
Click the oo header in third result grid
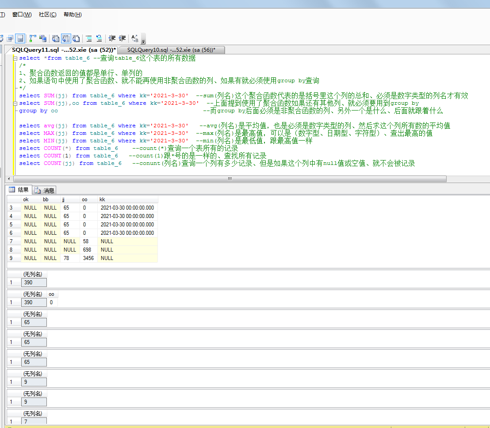[x=52, y=294]
